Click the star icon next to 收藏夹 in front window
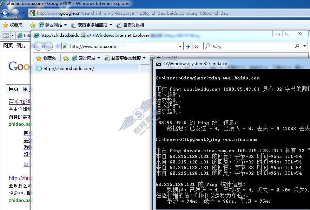This screenshot has width=310, height=210. coord(39,58)
